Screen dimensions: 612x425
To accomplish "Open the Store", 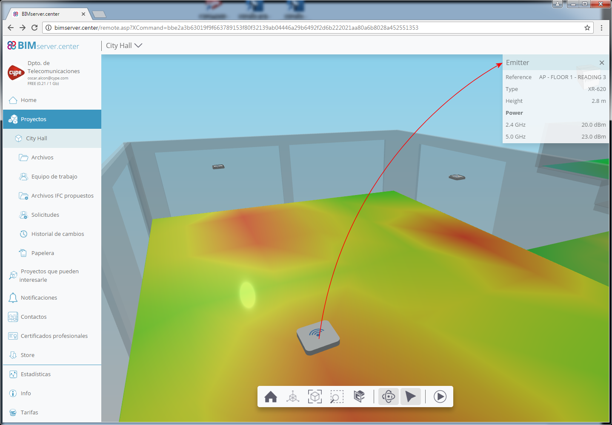I will click(52, 355).
